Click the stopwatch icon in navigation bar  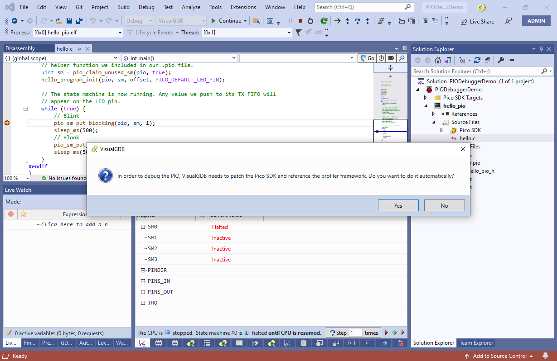click(x=381, y=58)
